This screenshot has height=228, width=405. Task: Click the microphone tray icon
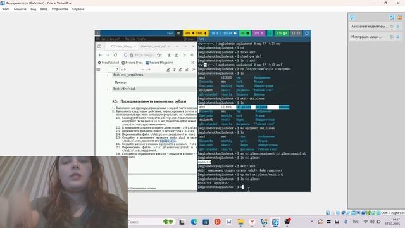pos(346,222)
